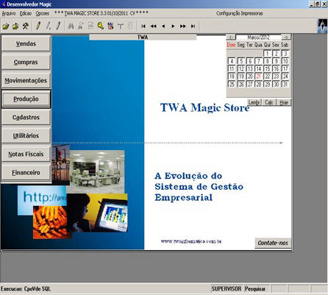Image resolution: width=328 pixels, height=295 pixels.
Task: Click the Dom weekday header
Action: 231,45
